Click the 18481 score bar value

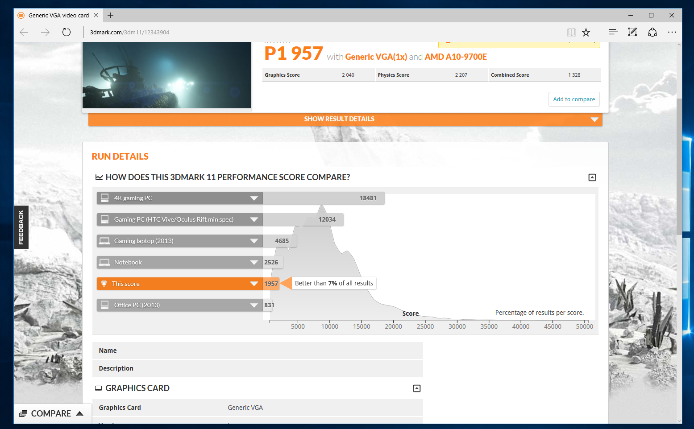coord(368,198)
